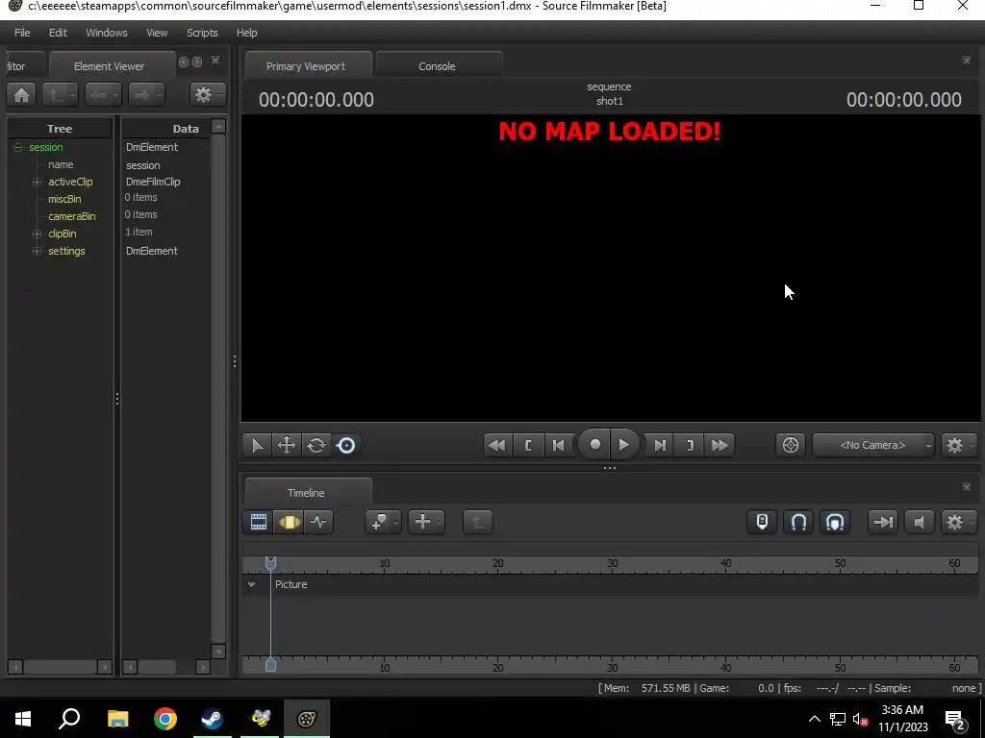Select the name attribute row
This screenshot has height=738, width=985.
coord(61,164)
